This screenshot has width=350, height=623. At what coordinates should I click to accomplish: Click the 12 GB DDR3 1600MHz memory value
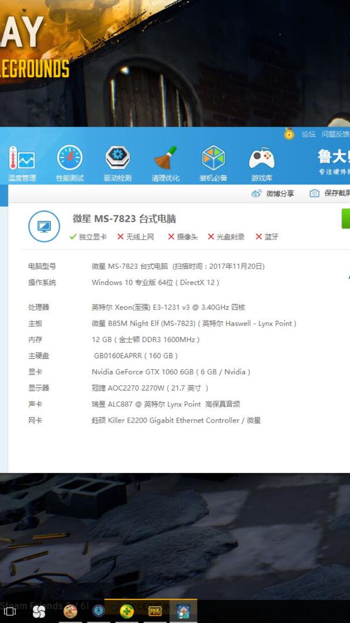coord(146,340)
